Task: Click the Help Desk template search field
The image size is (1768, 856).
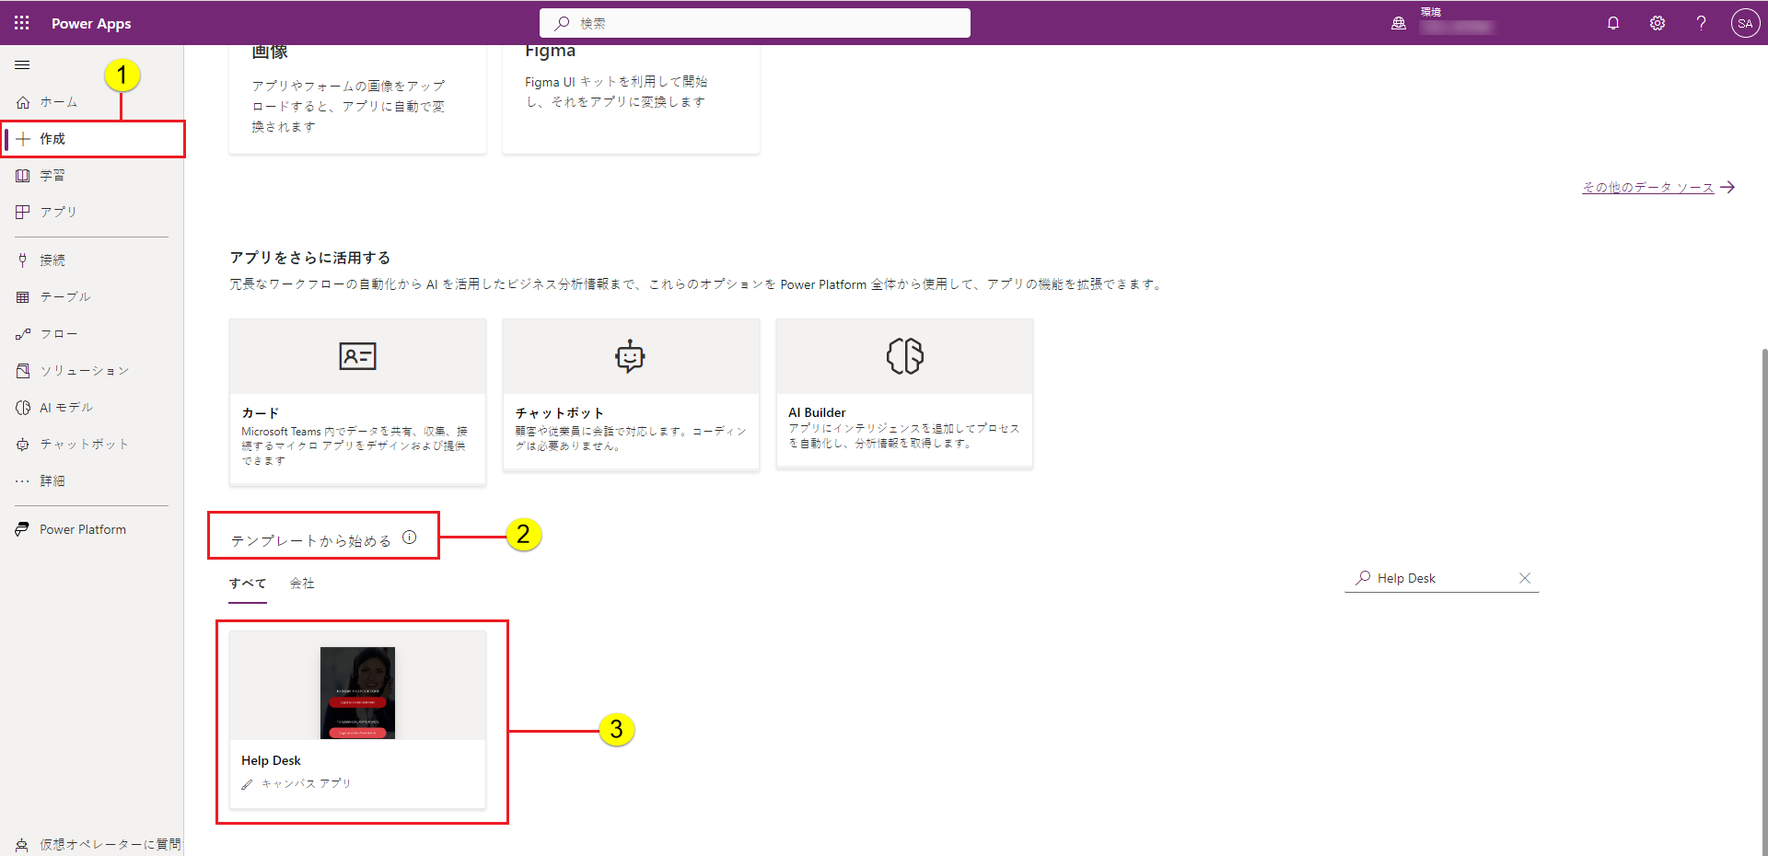Action: (x=1441, y=578)
